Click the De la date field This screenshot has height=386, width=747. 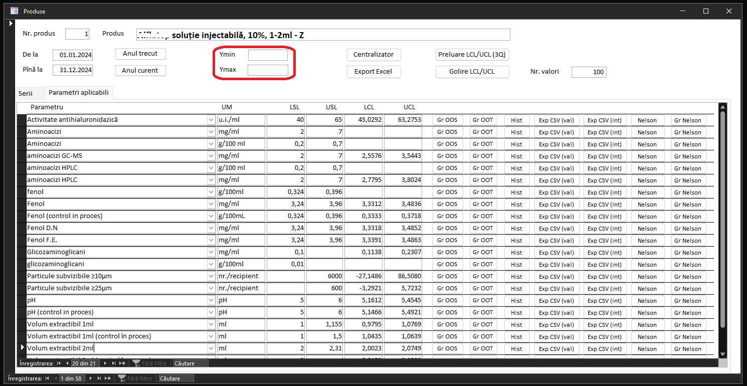pos(73,55)
